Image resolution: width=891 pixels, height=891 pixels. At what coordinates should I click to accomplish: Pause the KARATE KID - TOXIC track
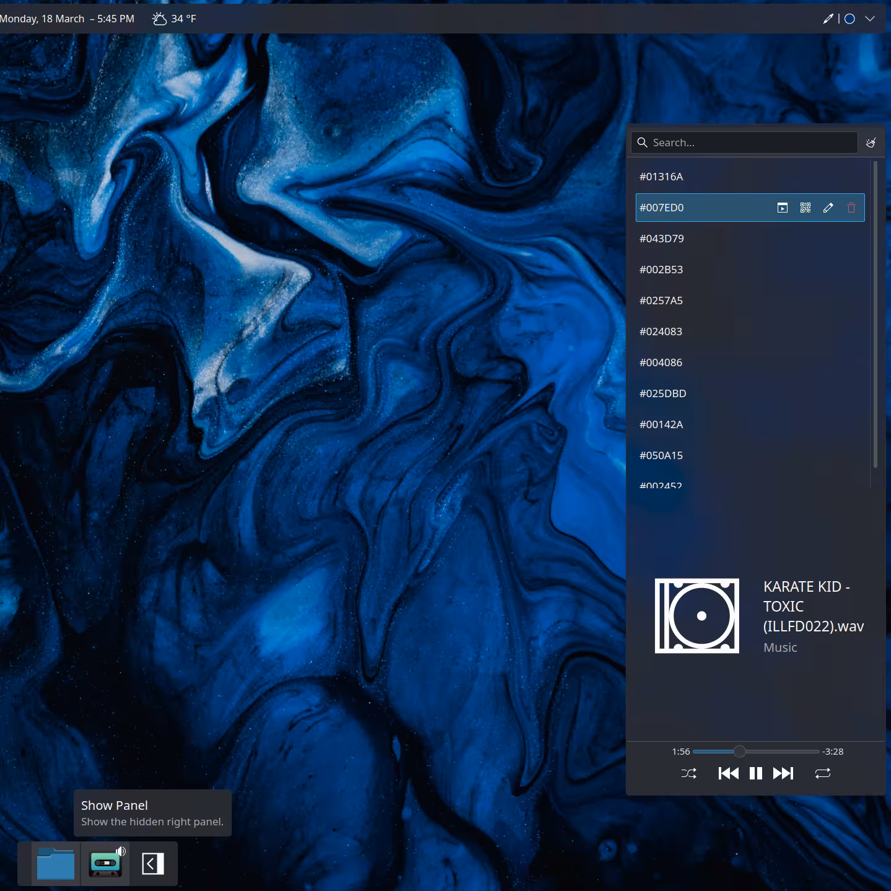(755, 773)
